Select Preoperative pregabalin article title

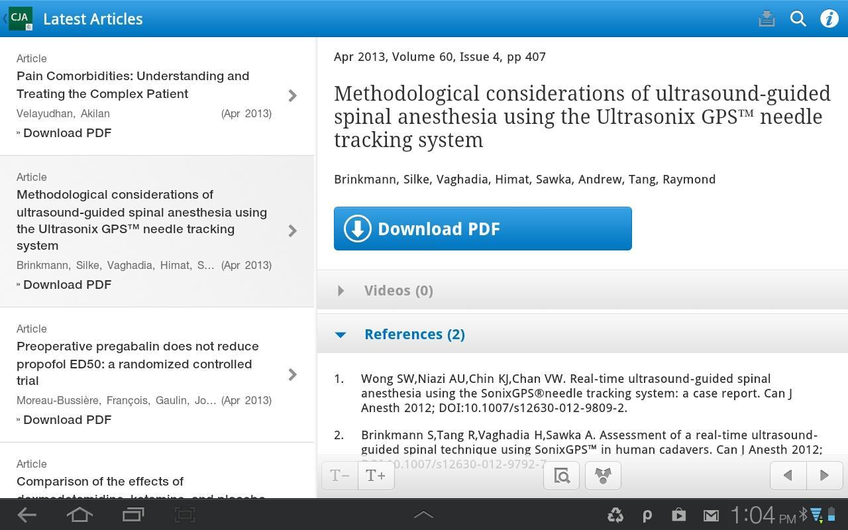[138, 363]
